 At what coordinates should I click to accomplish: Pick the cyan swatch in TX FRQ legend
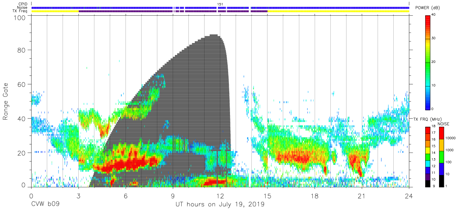click(428, 163)
